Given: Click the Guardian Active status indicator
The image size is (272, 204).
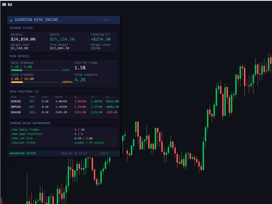Looking at the screenshot, I should coord(23,153).
